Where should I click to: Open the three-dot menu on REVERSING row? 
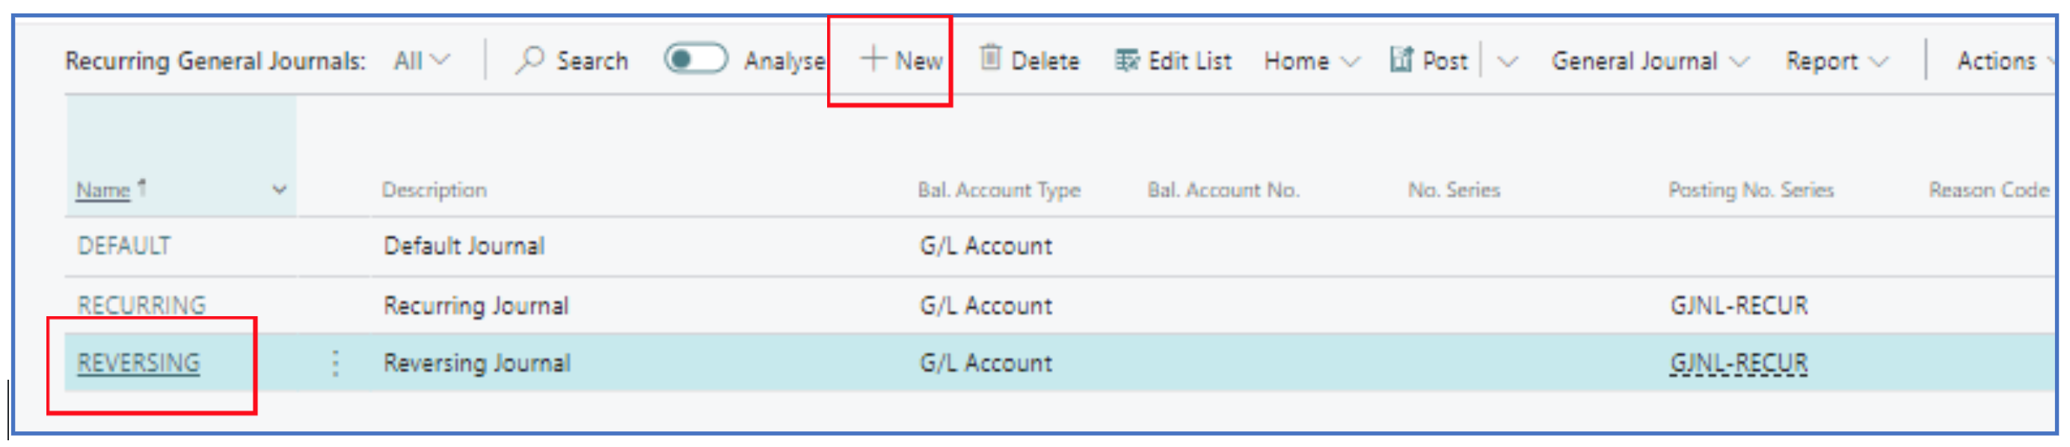coord(336,363)
